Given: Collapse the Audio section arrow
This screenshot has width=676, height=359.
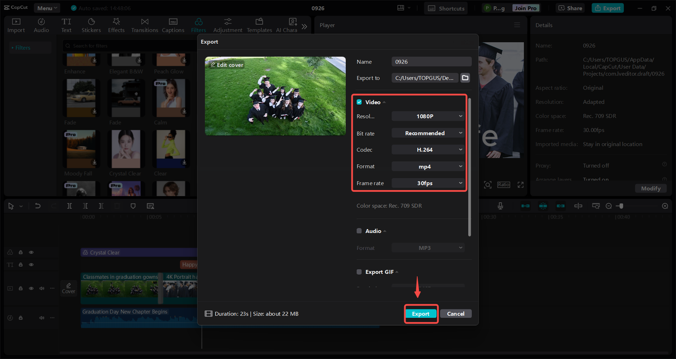Looking at the screenshot, I should (385, 231).
